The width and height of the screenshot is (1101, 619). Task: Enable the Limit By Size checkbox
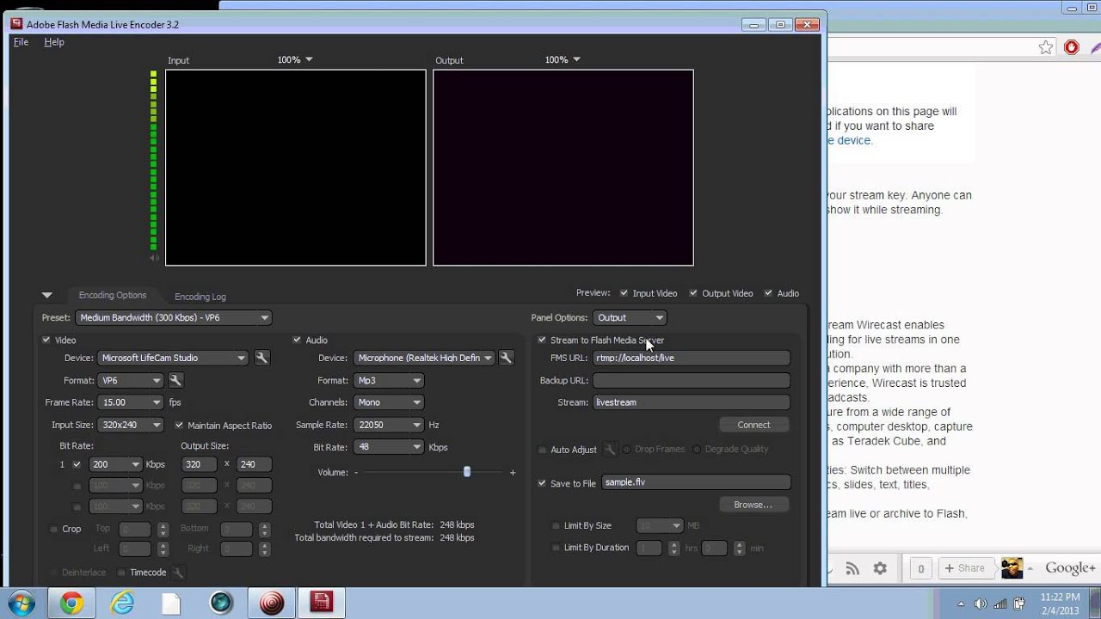click(556, 525)
